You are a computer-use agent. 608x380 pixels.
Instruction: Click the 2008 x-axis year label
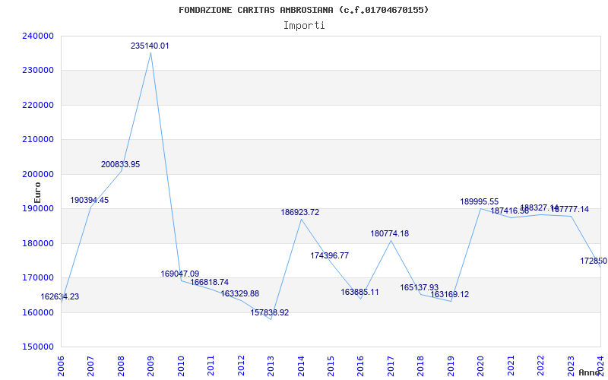coord(121,366)
